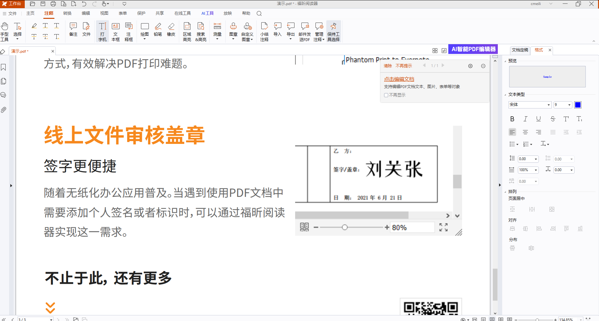Image resolution: width=599 pixels, height=321 pixels.
Task: Open the Stamp (图章) tool
Action: (233, 31)
